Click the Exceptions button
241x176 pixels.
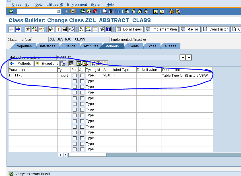click(x=47, y=63)
